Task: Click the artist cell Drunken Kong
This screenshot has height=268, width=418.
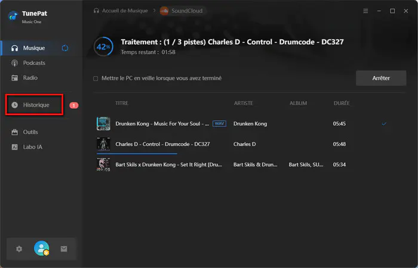Action: coord(250,124)
